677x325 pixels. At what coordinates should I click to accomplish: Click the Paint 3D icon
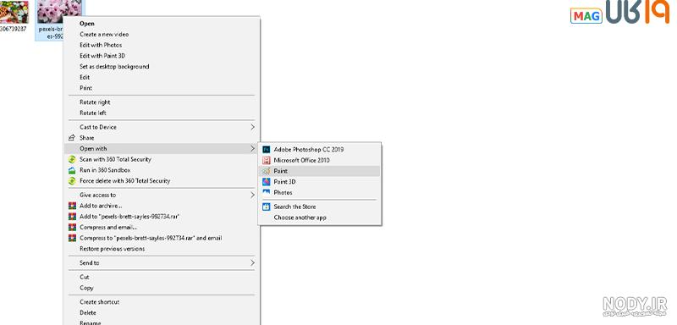(x=266, y=182)
